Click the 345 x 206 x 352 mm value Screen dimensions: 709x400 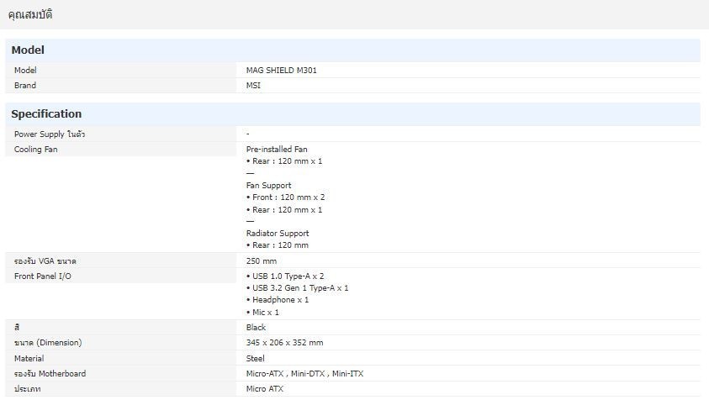coord(284,343)
